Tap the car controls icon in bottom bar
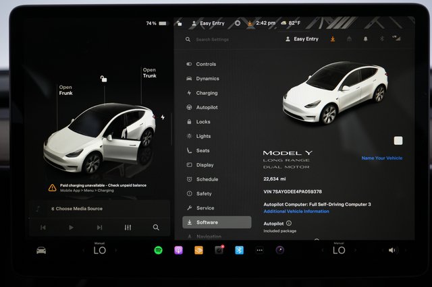 (x=41, y=251)
